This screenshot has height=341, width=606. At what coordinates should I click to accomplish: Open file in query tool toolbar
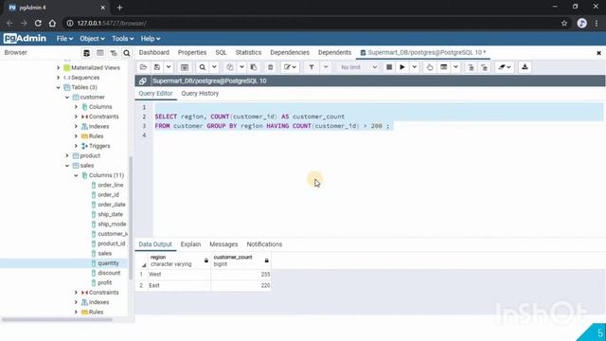click(x=143, y=67)
